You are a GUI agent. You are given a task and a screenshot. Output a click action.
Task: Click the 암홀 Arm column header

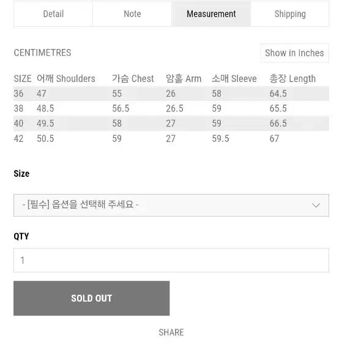click(x=184, y=78)
